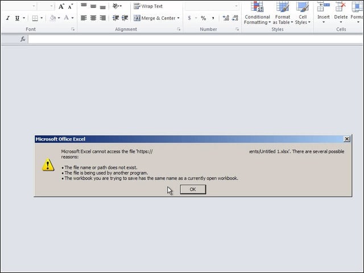Viewport: 364px width, 273px height.
Task: Click Merge & Center button
Action: point(155,18)
